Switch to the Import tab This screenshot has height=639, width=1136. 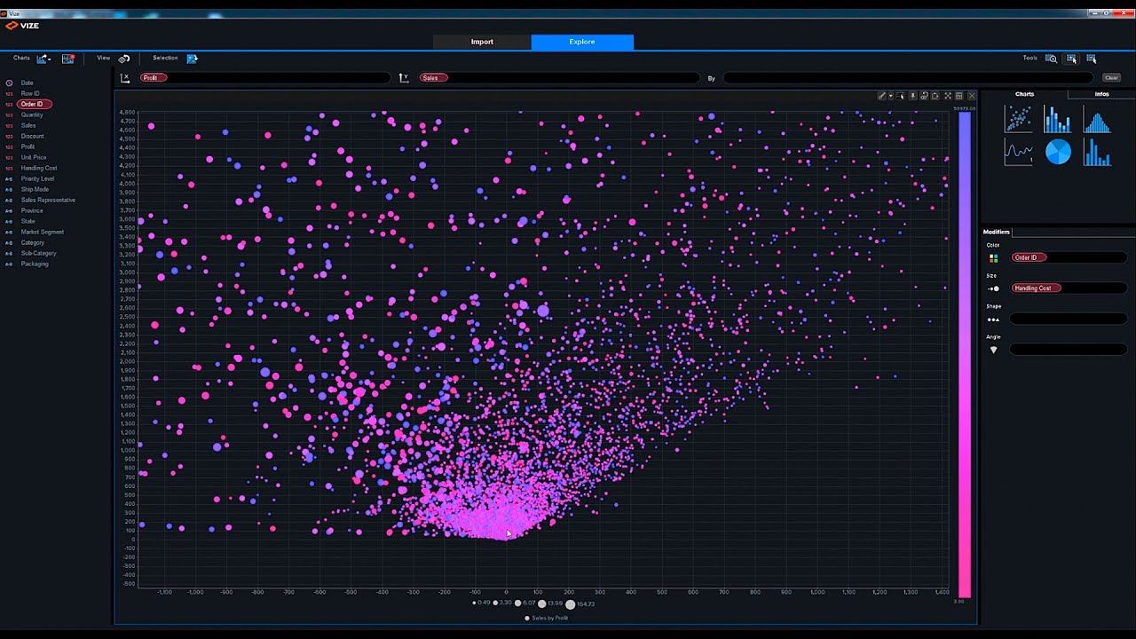(482, 42)
